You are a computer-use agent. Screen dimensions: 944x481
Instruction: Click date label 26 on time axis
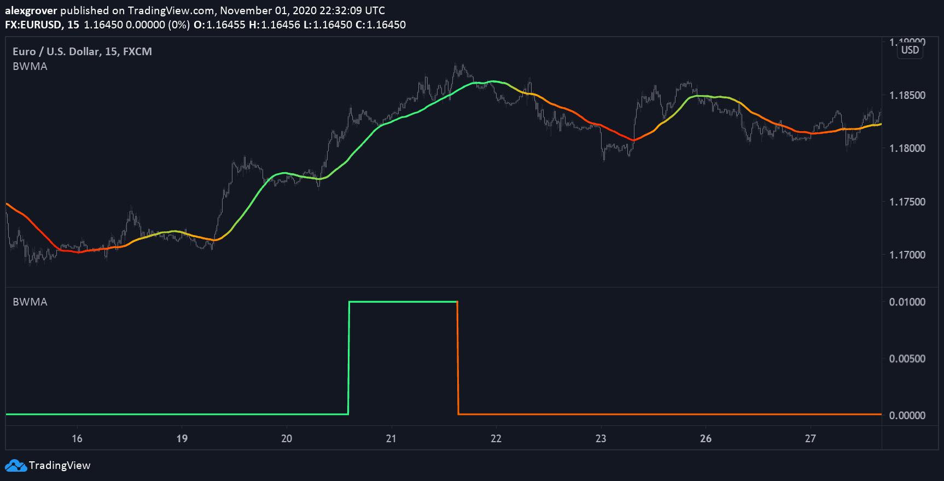pos(706,438)
